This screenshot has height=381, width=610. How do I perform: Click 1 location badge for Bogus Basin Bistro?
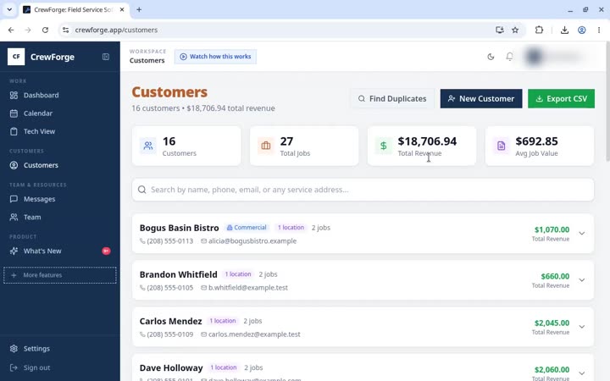291,228
